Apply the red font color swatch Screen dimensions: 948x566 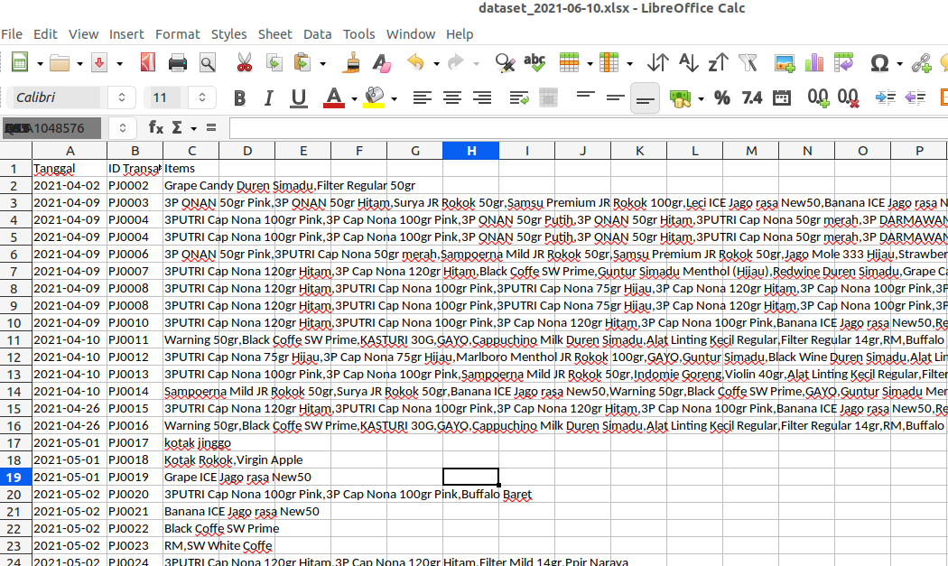(334, 97)
